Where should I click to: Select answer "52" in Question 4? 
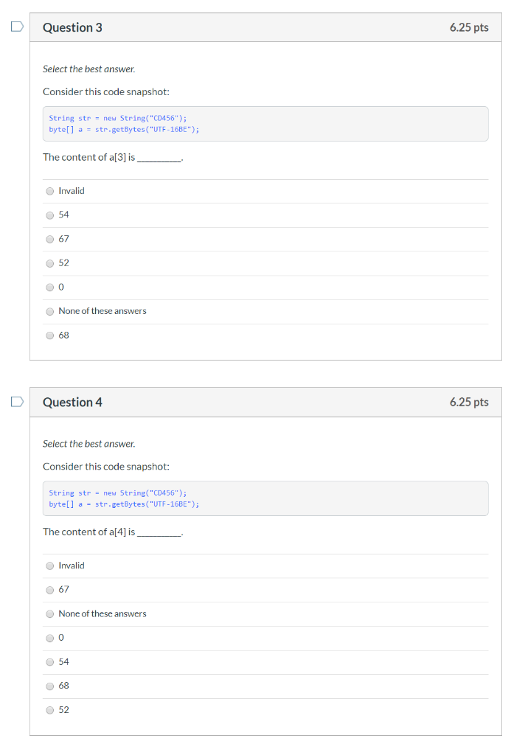tap(49, 709)
